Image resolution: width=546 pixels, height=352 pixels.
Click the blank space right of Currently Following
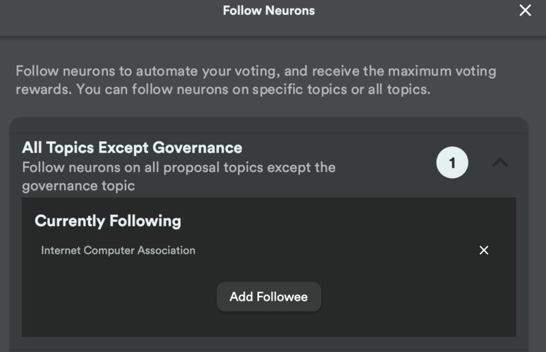tap(341, 220)
